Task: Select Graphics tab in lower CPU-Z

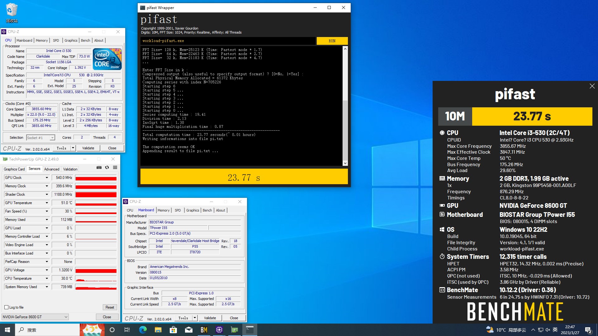Action: click(192, 210)
